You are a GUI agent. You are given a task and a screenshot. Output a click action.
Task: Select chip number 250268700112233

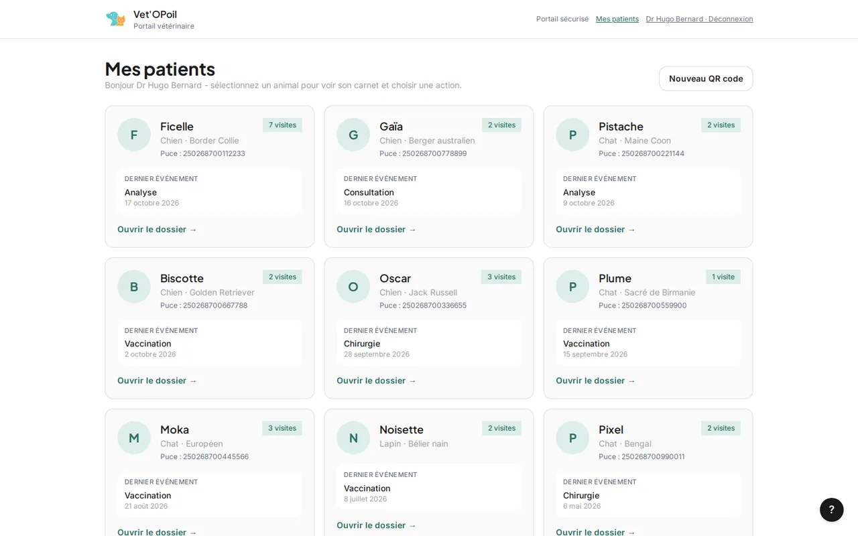(214, 153)
